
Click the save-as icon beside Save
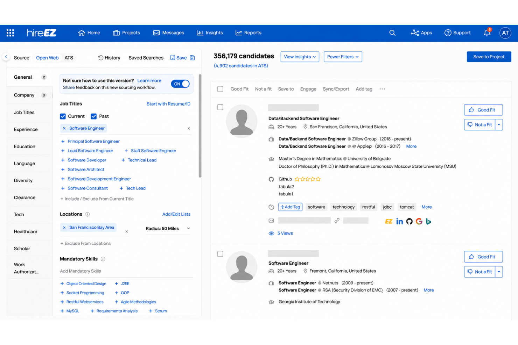[x=192, y=58]
